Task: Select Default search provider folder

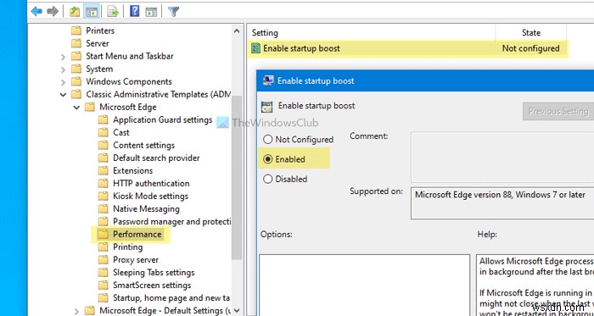Action: tap(156, 158)
